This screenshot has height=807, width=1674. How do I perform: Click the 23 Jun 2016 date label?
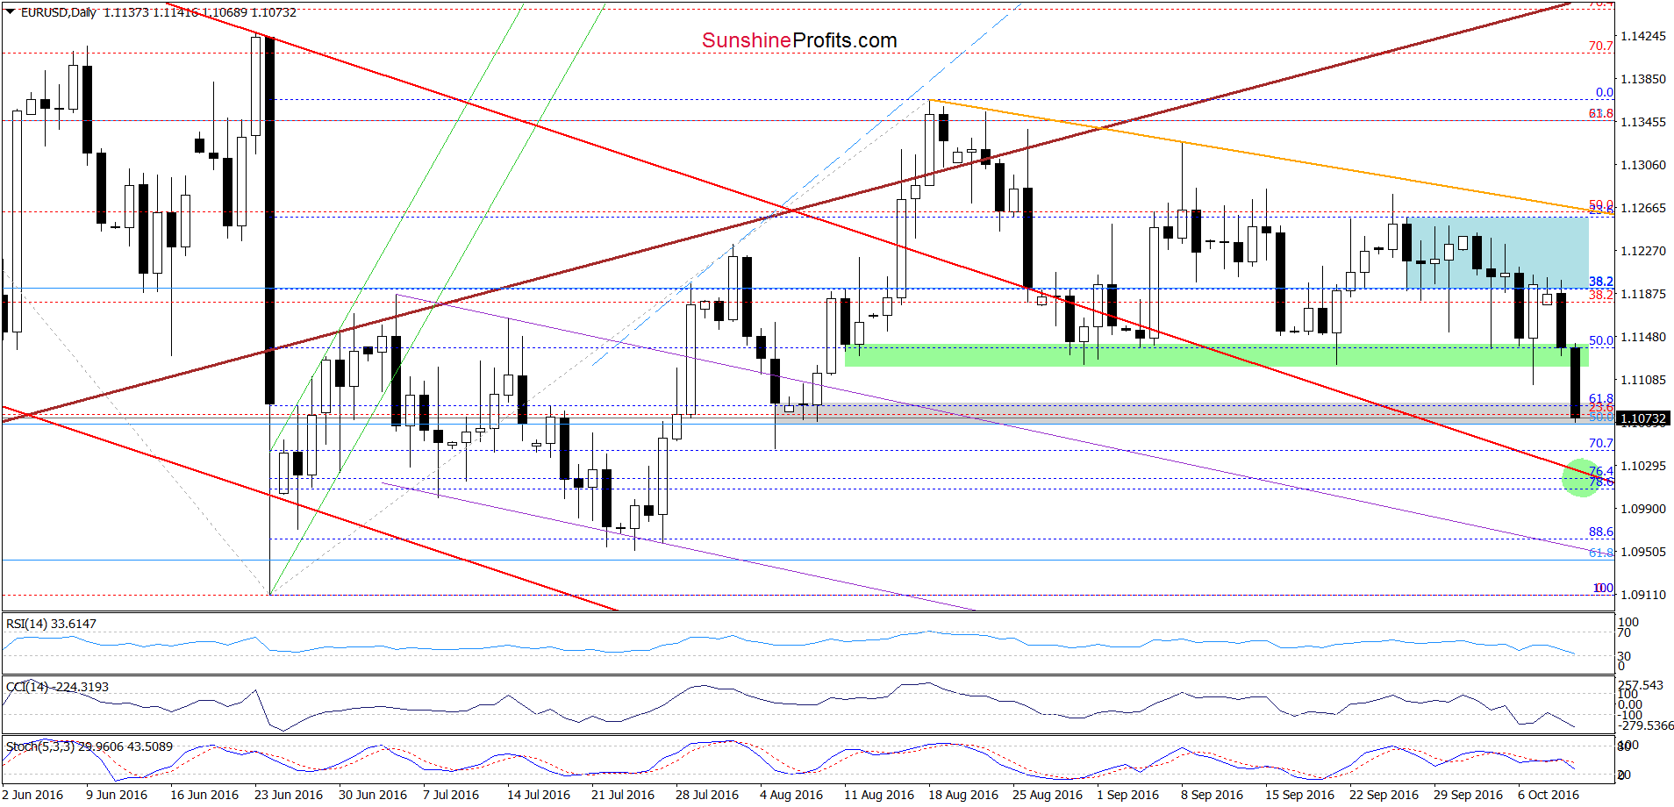(x=289, y=795)
